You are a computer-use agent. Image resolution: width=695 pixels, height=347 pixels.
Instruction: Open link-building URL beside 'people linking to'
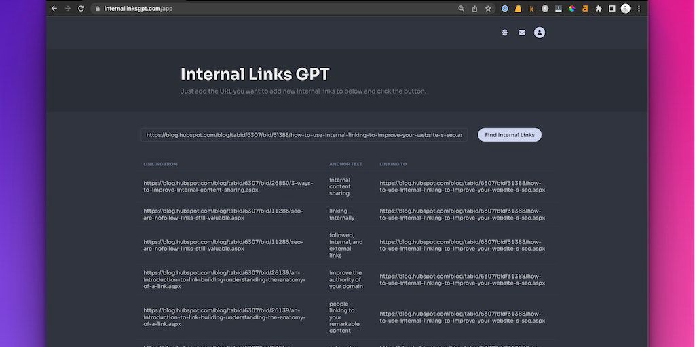click(224, 317)
